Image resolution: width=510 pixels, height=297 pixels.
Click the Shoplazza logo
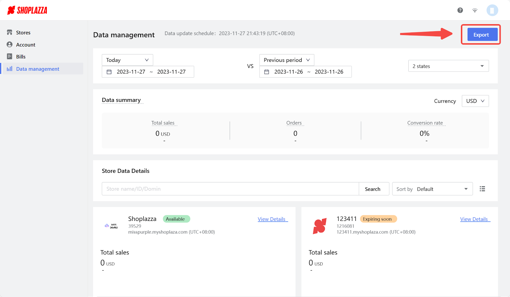pyautogui.click(x=27, y=10)
